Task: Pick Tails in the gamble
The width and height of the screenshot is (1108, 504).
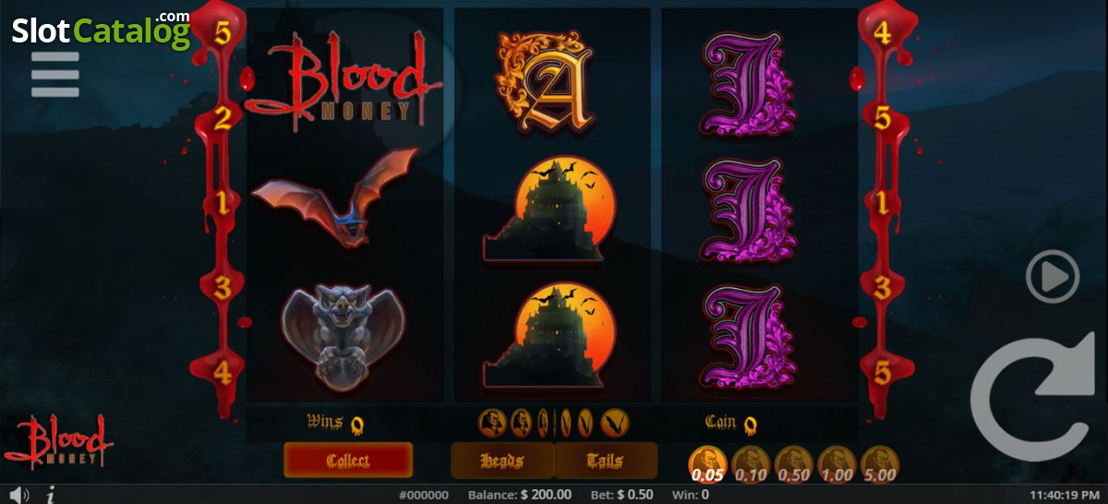Action: point(606,461)
